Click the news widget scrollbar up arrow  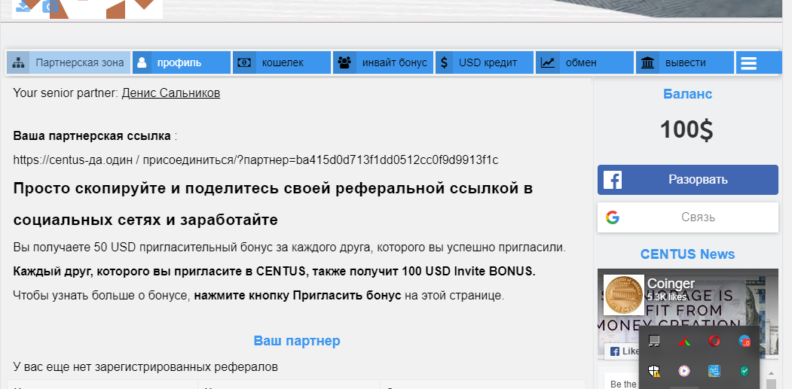click(x=771, y=372)
